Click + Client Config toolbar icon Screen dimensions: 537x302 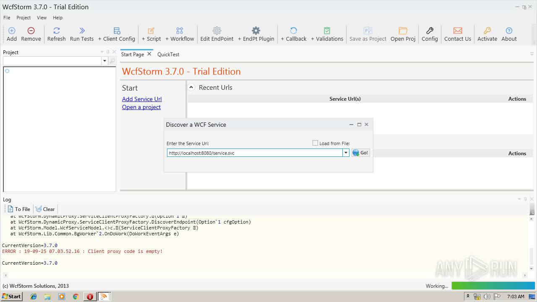117,31
